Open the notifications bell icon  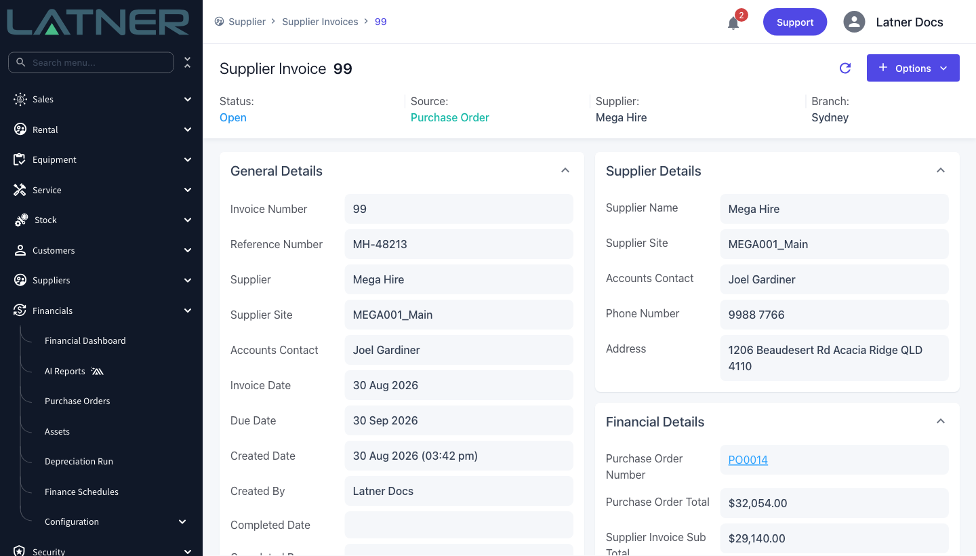click(x=733, y=23)
